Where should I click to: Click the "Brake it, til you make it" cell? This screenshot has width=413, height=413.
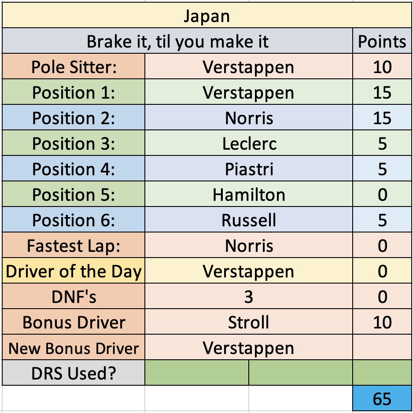[x=177, y=41]
